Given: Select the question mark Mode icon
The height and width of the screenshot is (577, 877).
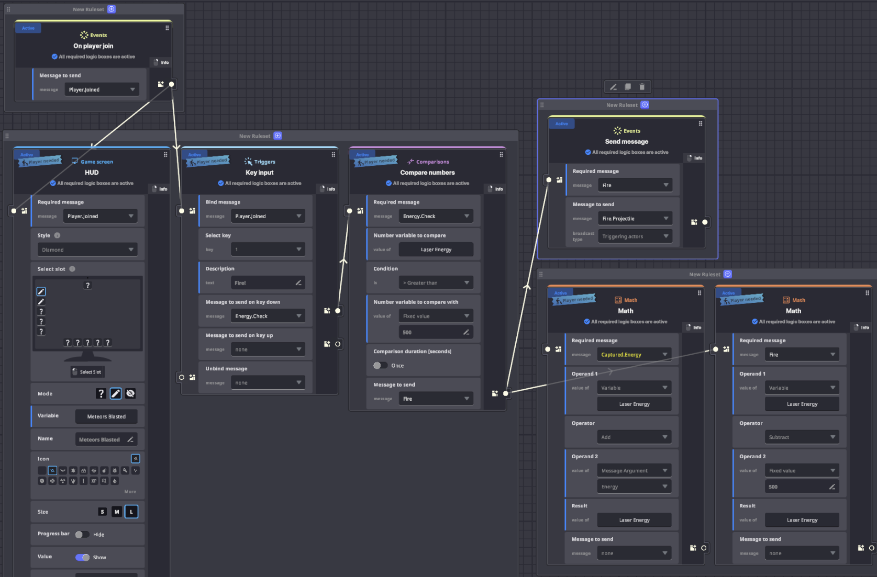Looking at the screenshot, I should click(101, 393).
